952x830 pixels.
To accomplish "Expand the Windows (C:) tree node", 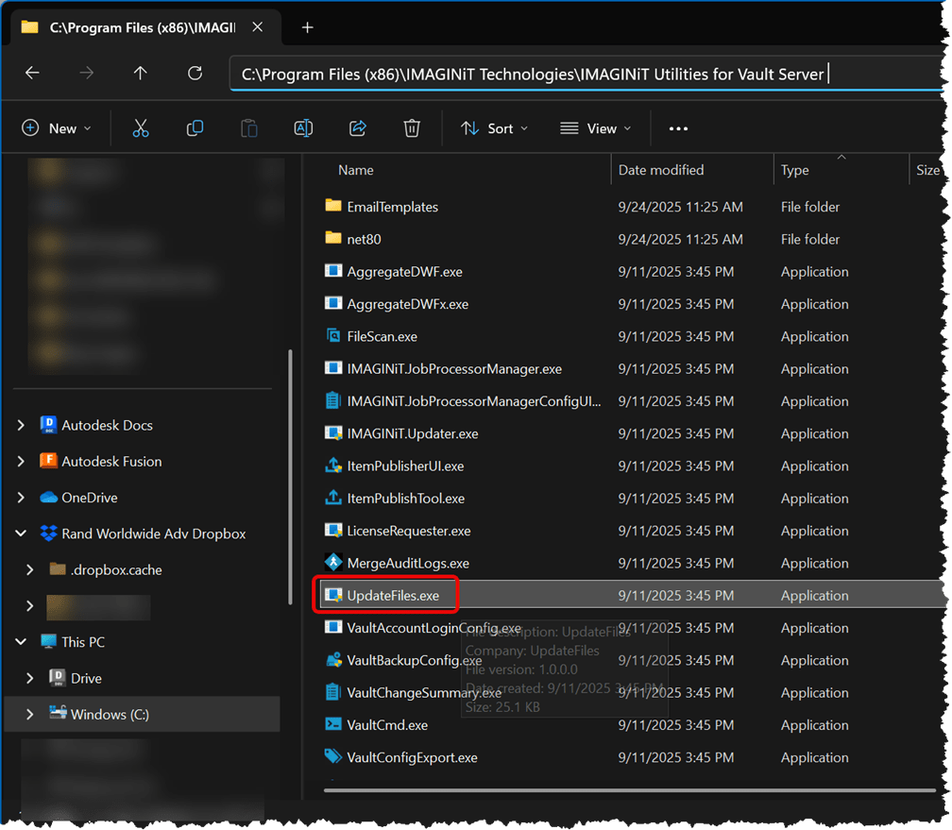I will click(x=30, y=714).
